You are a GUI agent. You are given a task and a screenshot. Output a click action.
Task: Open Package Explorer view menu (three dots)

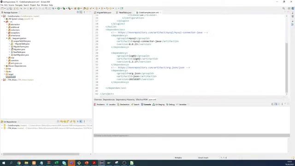[84, 12]
